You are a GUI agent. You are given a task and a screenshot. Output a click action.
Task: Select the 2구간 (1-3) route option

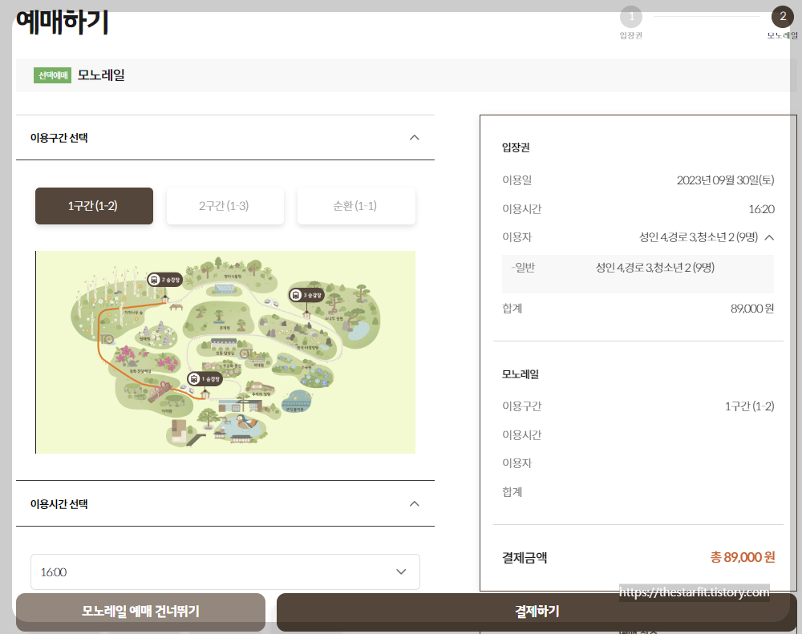tap(225, 205)
